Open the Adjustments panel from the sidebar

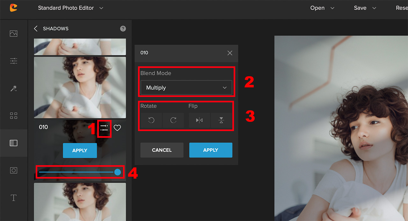(x=13, y=61)
